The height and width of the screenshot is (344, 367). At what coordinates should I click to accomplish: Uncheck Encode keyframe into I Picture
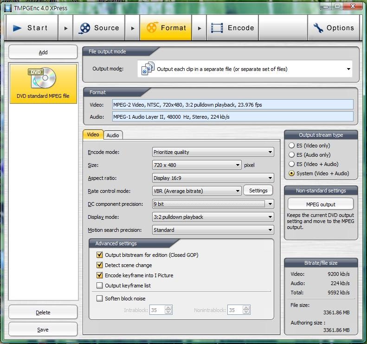[x=99, y=275]
